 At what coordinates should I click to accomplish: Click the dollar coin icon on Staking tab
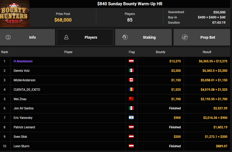pos(125,37)
